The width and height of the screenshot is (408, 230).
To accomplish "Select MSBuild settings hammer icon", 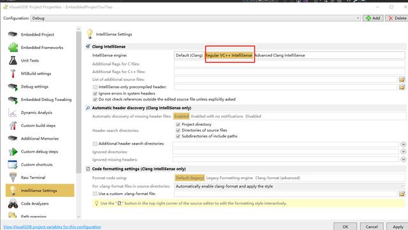I will tap(13, 73).
